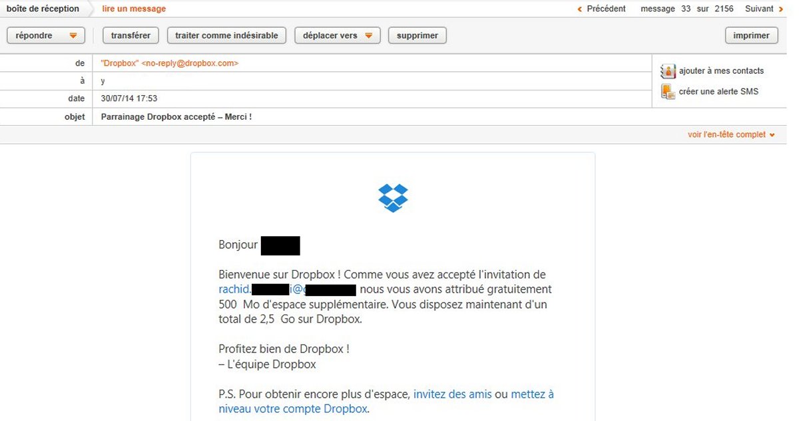799x421 pixels.
Task: Delete the email with supprimer
Action: coord(417,35)
